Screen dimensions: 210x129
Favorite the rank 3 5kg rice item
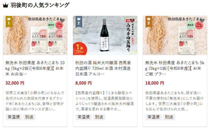click(202, 21)
